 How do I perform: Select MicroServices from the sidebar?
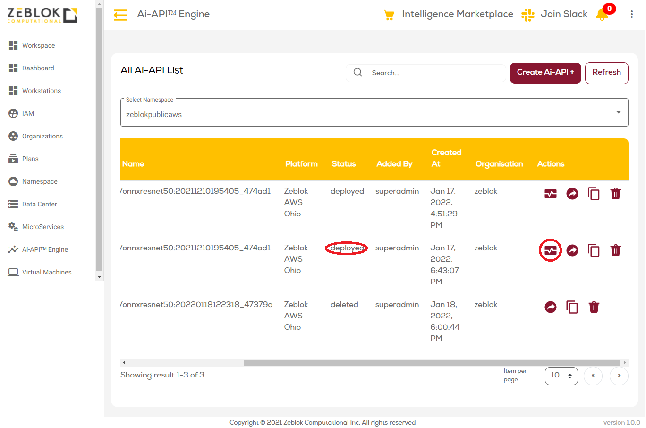tap(42, 227)
